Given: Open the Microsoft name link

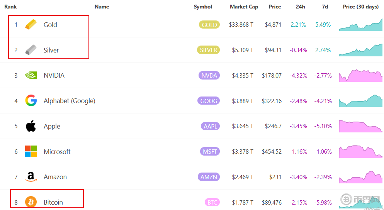Looking at the screenshot, I should tap(57, 152).
